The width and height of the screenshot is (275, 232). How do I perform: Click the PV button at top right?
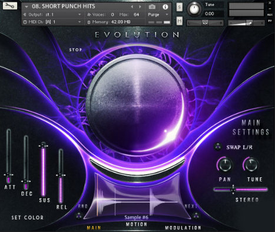pyautogui.click(x=270, y=21)
